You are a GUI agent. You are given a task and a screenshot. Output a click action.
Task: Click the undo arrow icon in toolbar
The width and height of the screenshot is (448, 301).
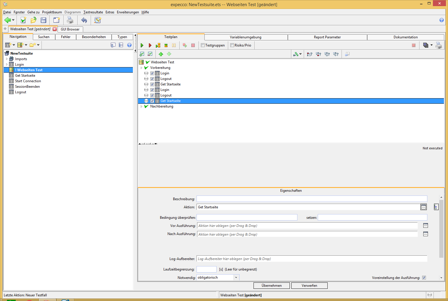84,20
